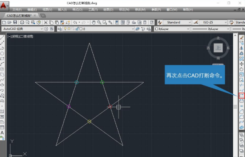Screen dimensions: 245x157
Task: Expand the Standard text style dropdown
Action: (x=177, y=22)
